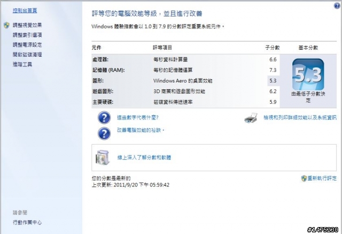Click 磁碟資料傳送速率 description

tap(173, 102)
